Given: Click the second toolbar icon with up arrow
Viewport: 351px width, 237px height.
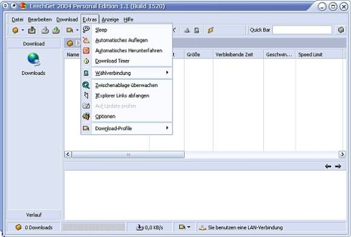Looking at the screenshot, I should [32, 30].
